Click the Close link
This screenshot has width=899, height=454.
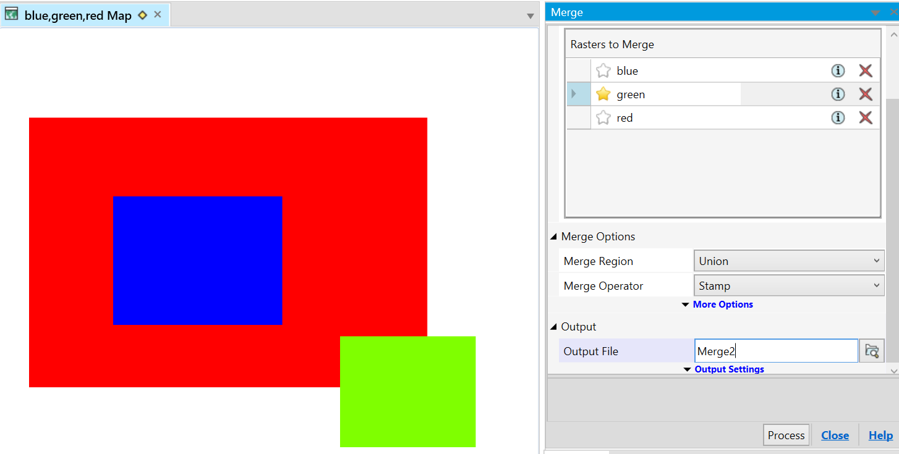tap(835, 435)
